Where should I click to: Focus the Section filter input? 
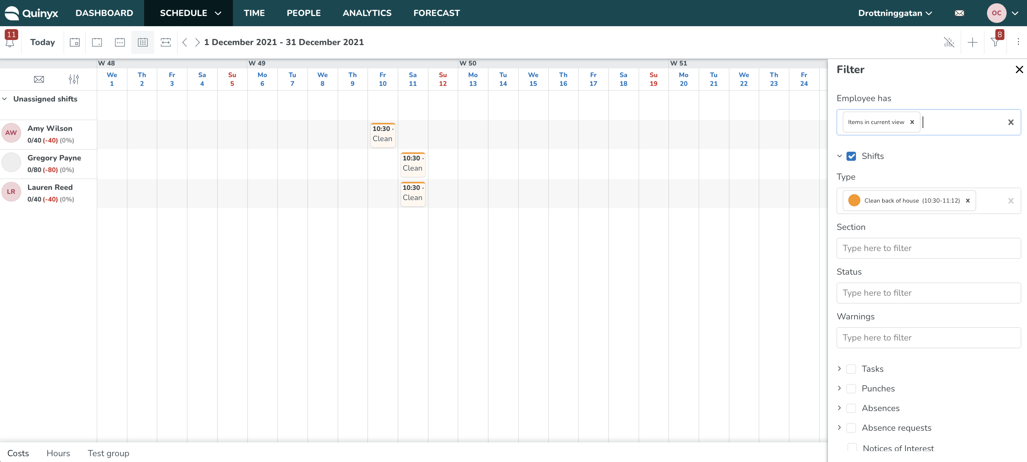pos(928,248)
